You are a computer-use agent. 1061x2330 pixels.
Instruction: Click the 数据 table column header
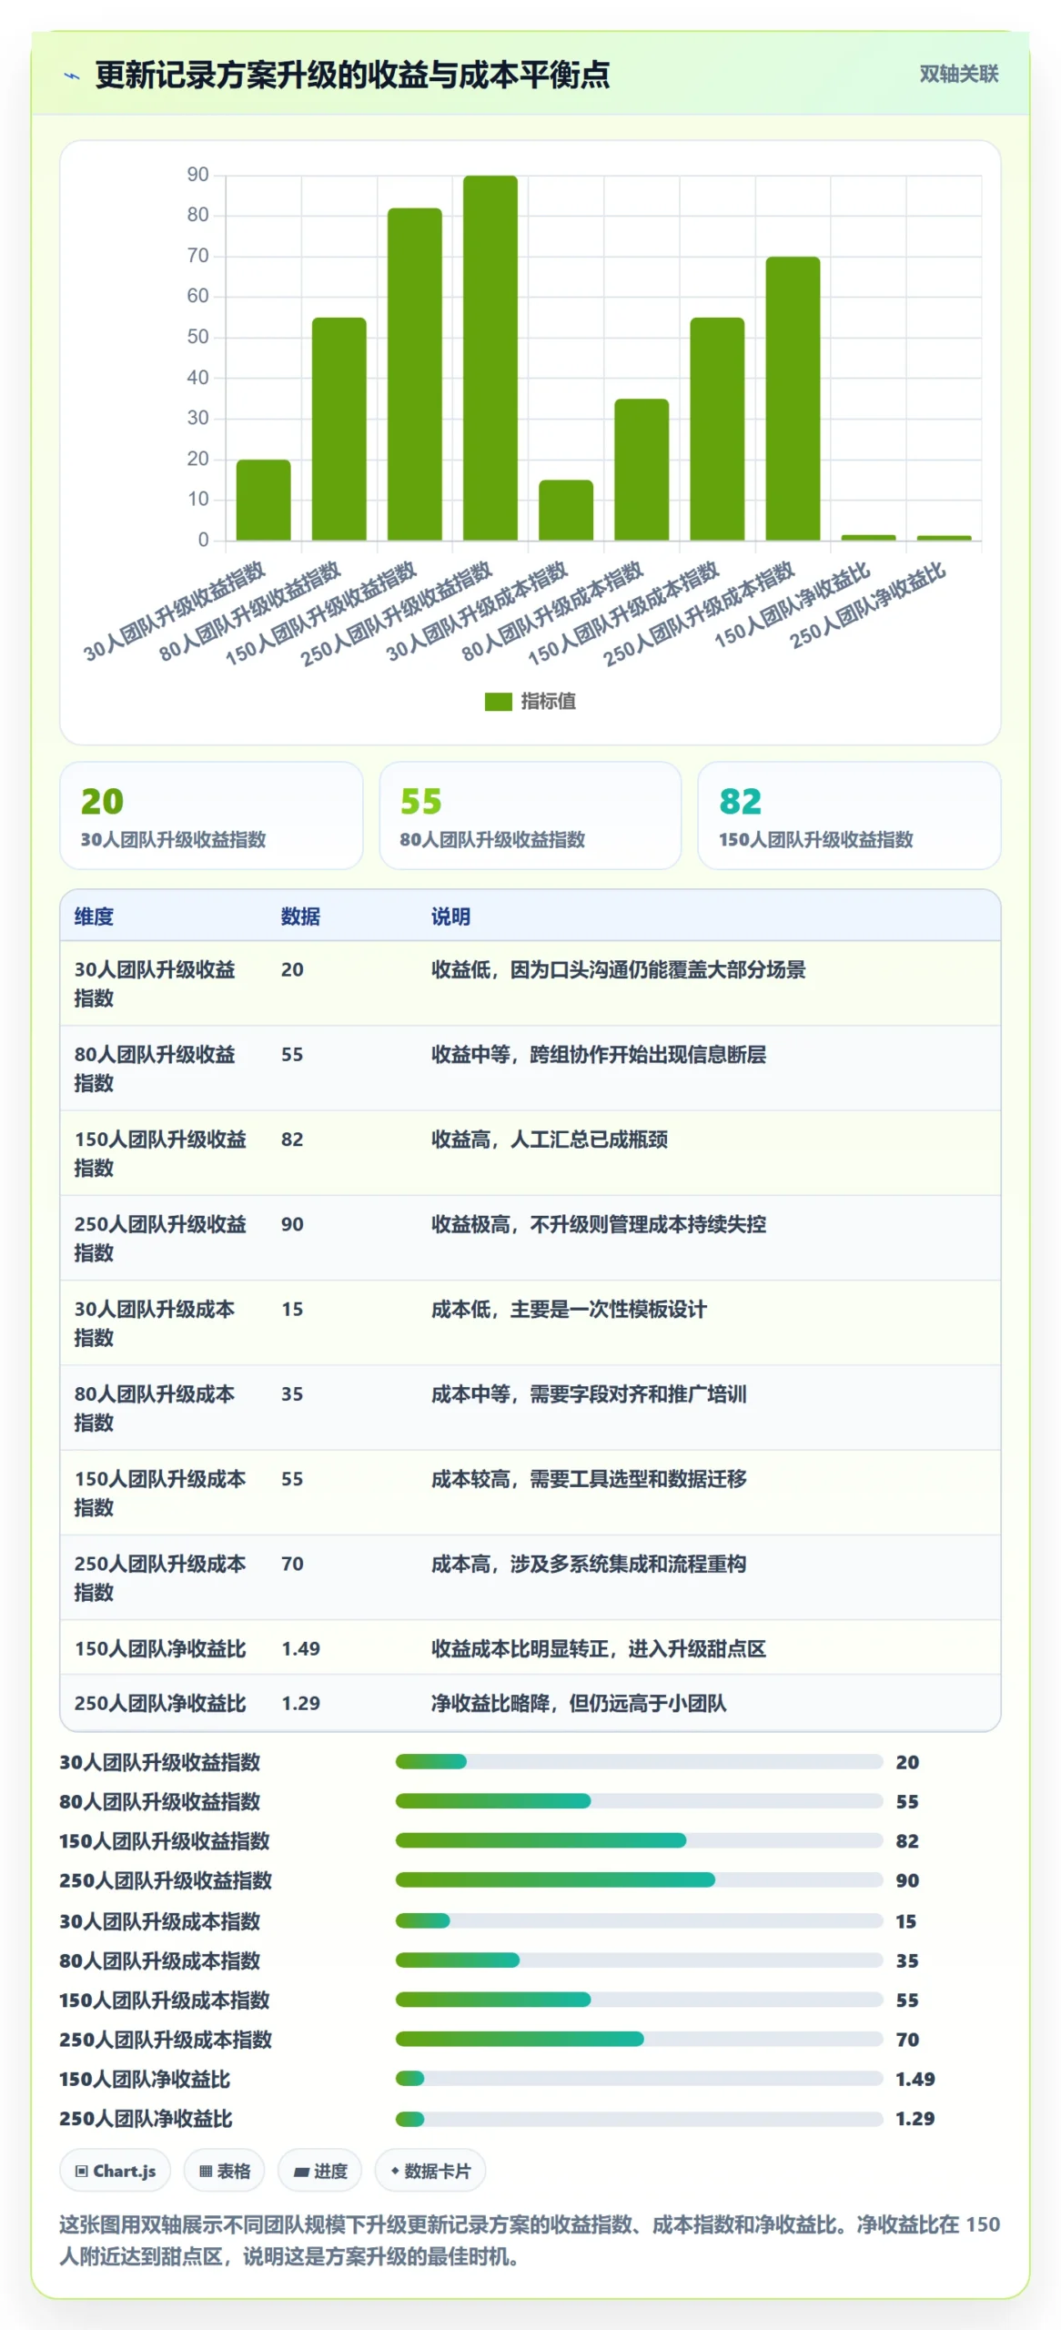(300, 917)
